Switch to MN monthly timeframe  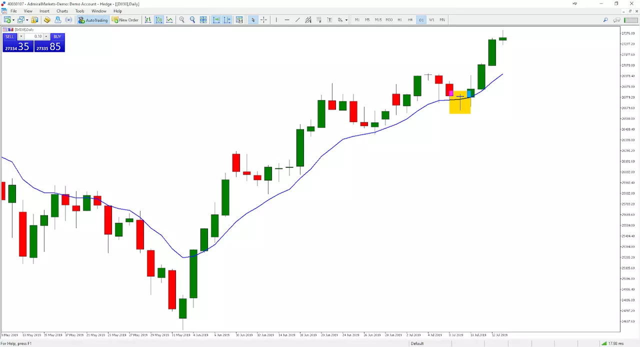coord(442,20)
